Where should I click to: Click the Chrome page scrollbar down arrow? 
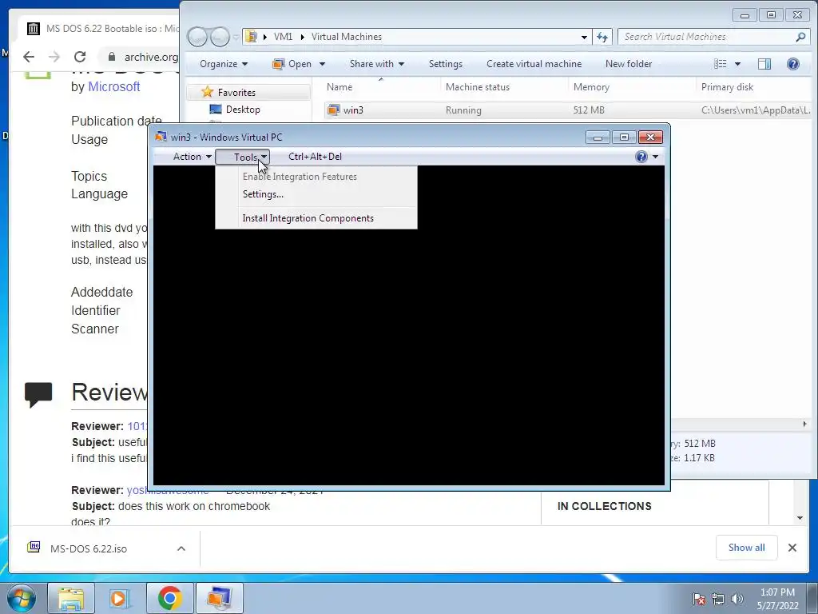[800, 518]
